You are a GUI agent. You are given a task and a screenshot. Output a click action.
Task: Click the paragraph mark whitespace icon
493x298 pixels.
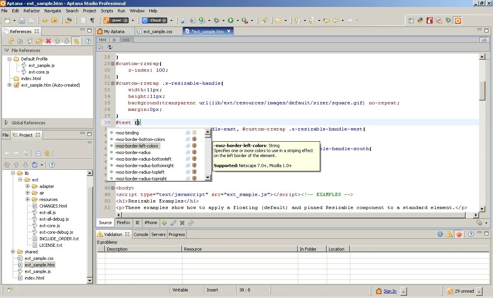pos(92,20)
